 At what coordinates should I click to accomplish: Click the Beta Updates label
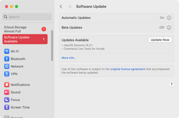[72, 27]
